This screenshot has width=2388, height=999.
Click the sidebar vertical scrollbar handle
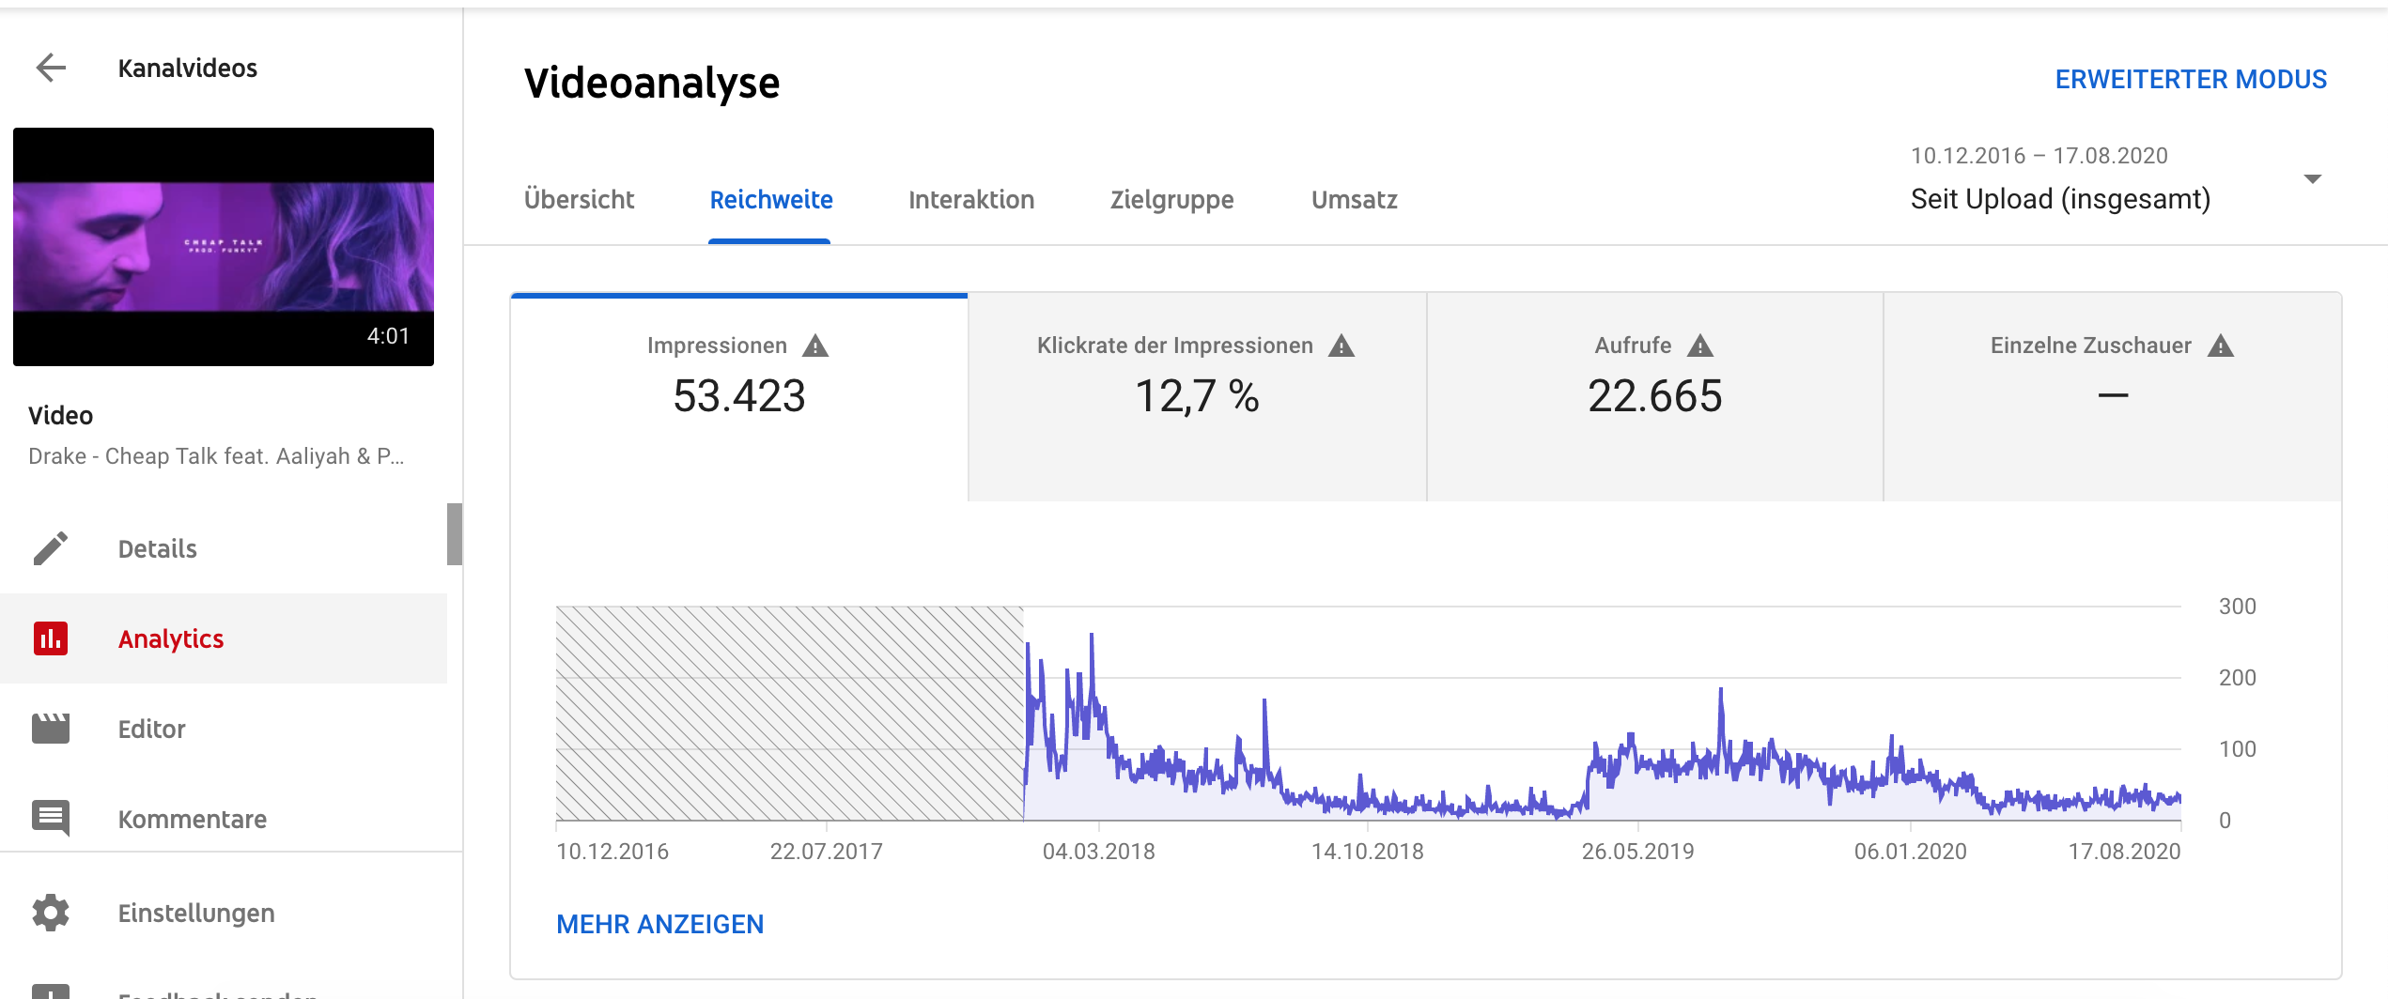point(455,534)
